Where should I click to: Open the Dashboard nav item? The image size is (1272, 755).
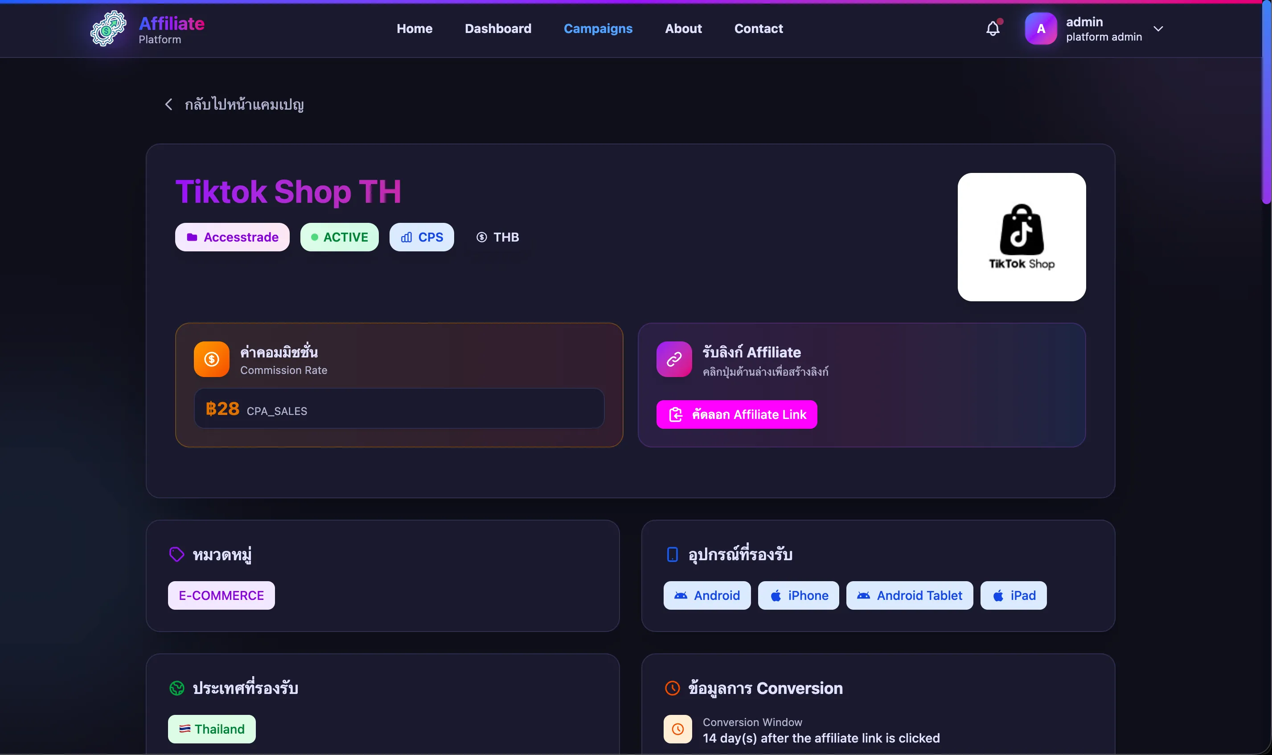coord(498,29)
